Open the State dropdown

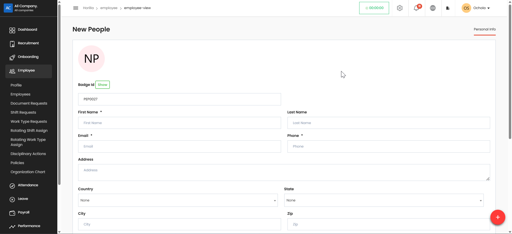tap(384, 200)
